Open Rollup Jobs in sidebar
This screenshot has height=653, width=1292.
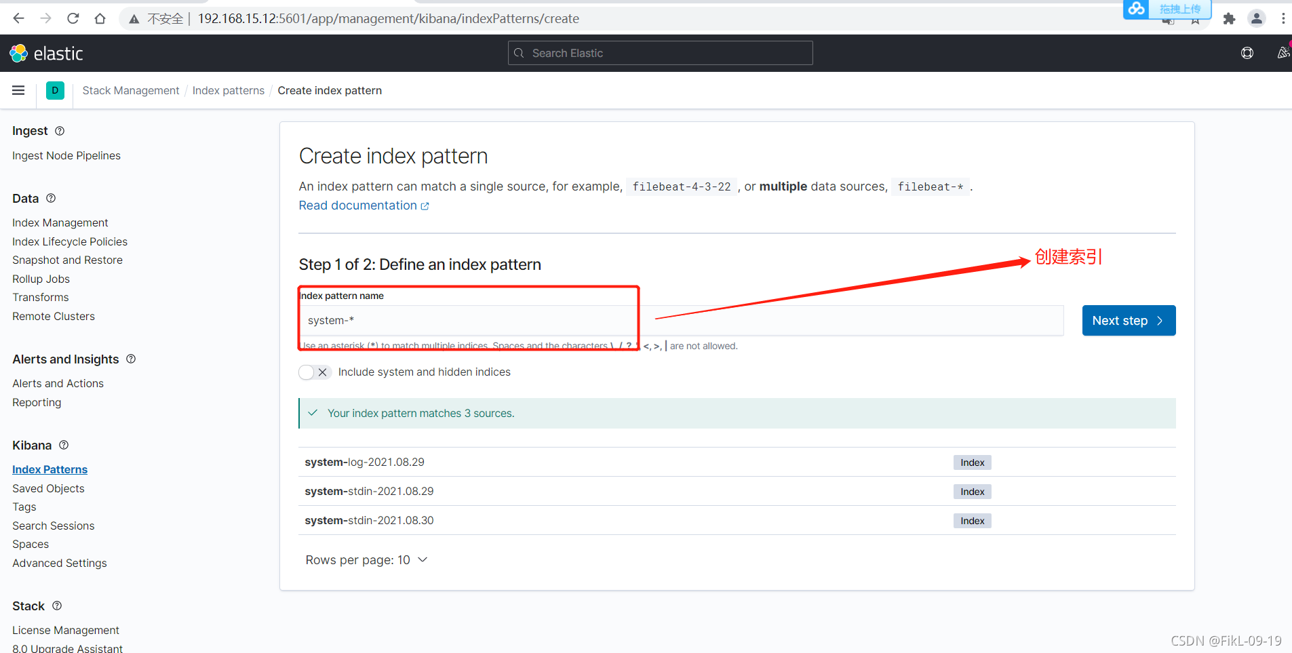click(41, 279)
